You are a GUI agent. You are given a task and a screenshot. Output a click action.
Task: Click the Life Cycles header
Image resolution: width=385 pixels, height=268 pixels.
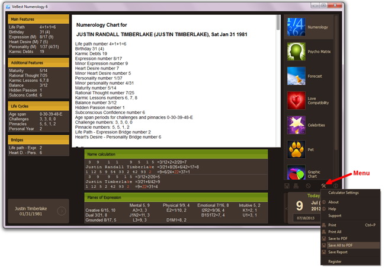click(x=38, y=106)
